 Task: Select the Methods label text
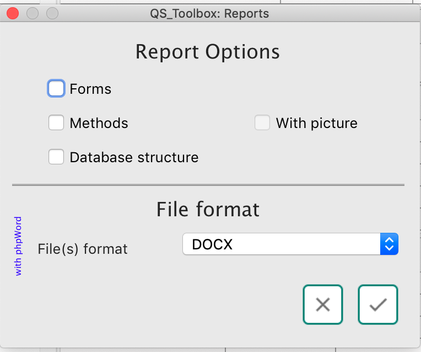click(99, 123)
